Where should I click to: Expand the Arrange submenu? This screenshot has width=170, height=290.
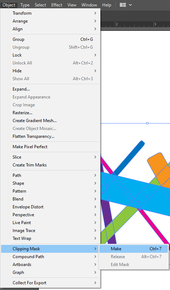click(x=50, y=21)
